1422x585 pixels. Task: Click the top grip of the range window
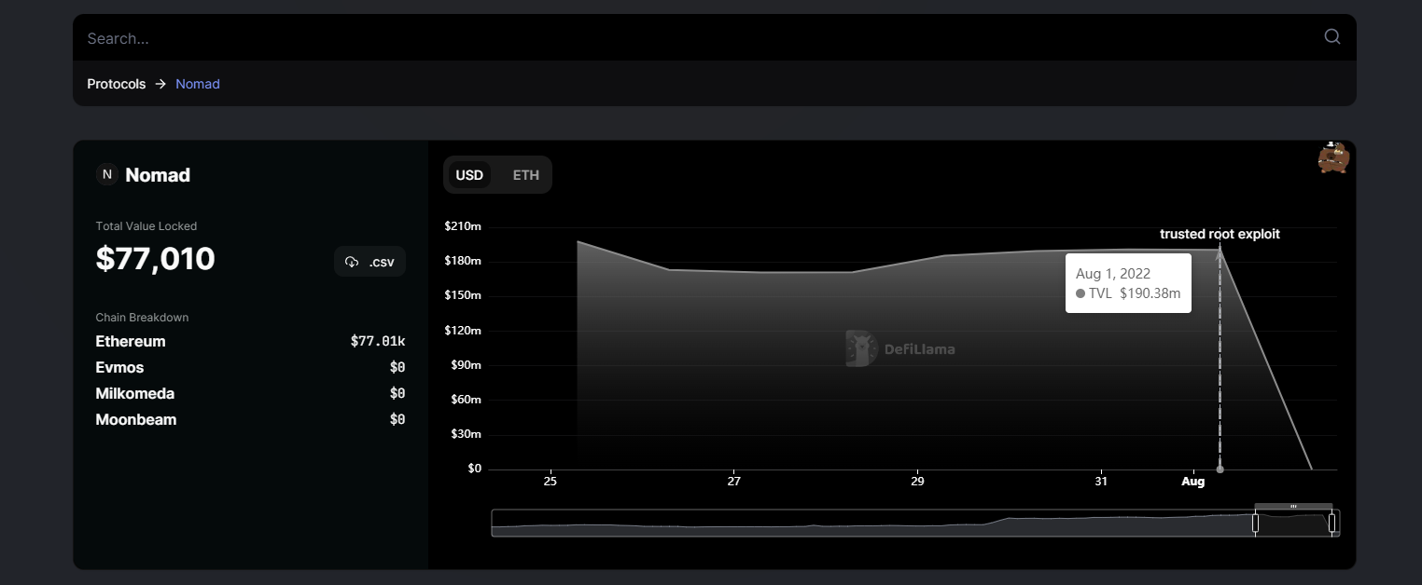[1293, 506]
